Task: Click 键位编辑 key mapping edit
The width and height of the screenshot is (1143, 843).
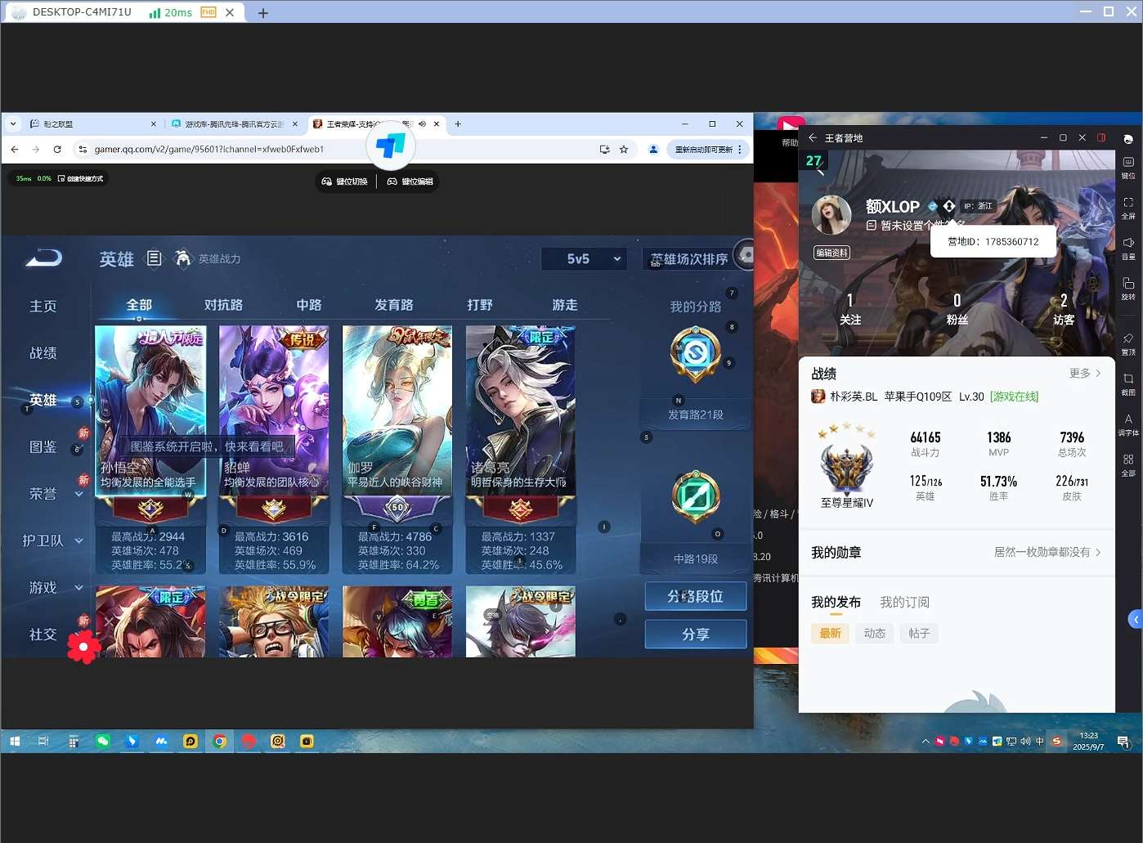Action: [x=410, y=182]
